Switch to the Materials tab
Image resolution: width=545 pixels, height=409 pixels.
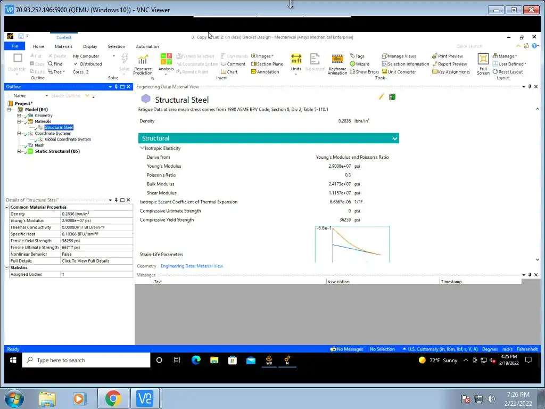64,46
